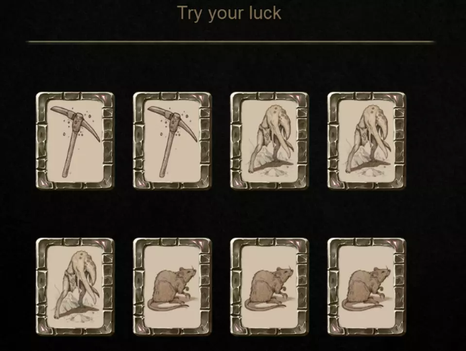Select the hunched creature card next to pickaxes
Image resolution: width=466 pixels, height=351 pixels.
269,140
